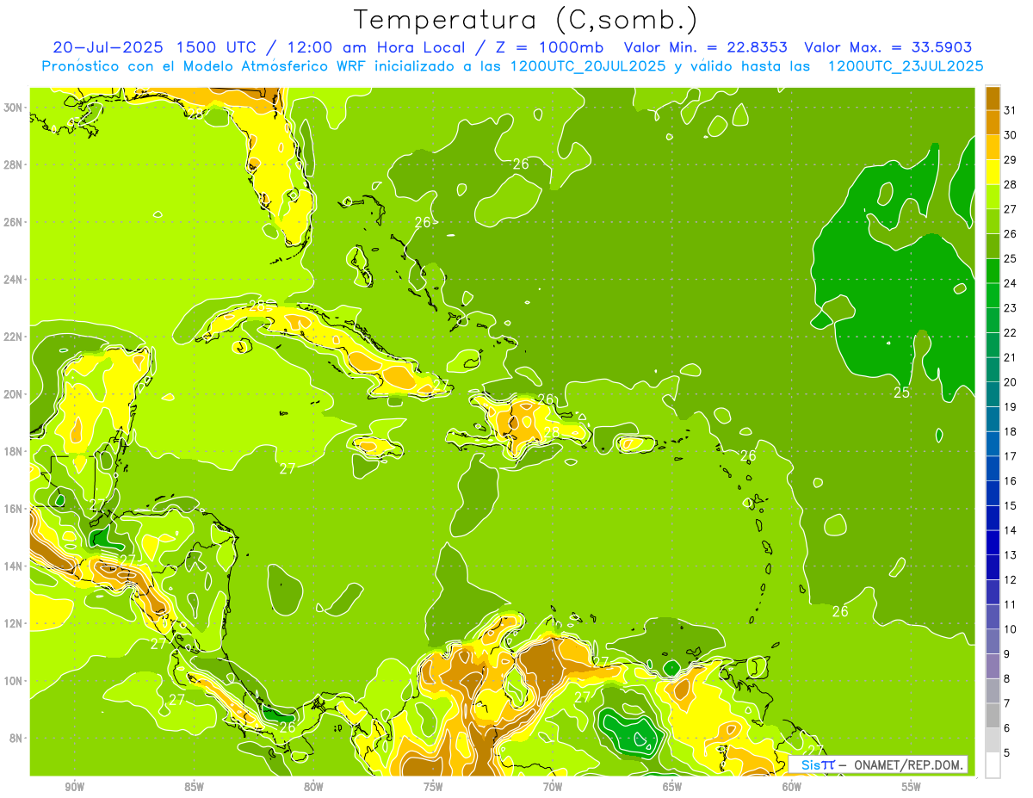
Task: Click the 9 label on the color bar
Action: coord(1006,654)
